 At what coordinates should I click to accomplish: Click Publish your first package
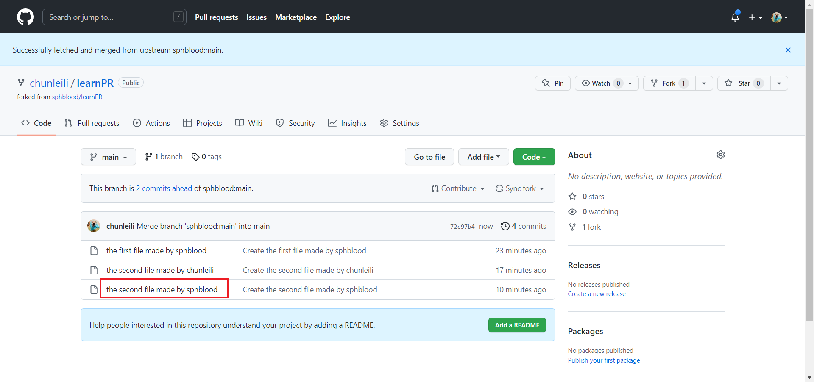click(x=604, y=360)
